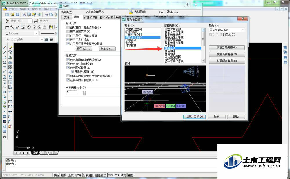
Task: Select the Array modify tool
Action: pos(10,67)
